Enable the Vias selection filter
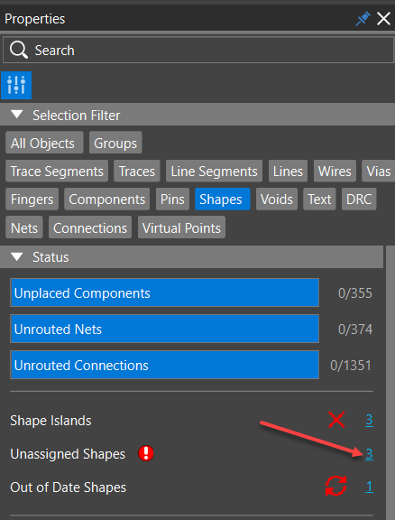395x520 pixels. click(378, 172)
